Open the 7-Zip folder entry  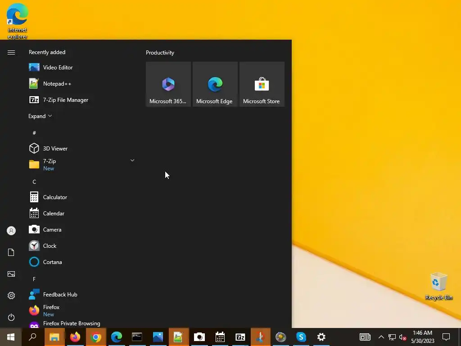[81, 164]
